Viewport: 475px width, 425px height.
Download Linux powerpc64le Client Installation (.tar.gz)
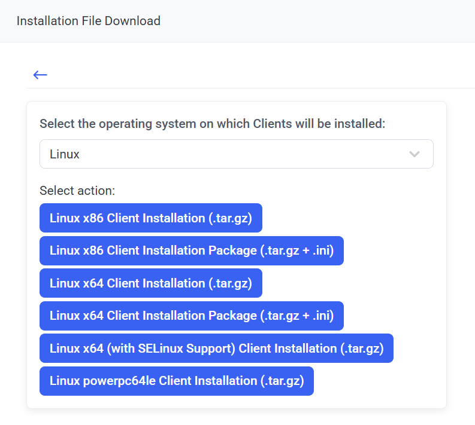(x=176, y=381)
